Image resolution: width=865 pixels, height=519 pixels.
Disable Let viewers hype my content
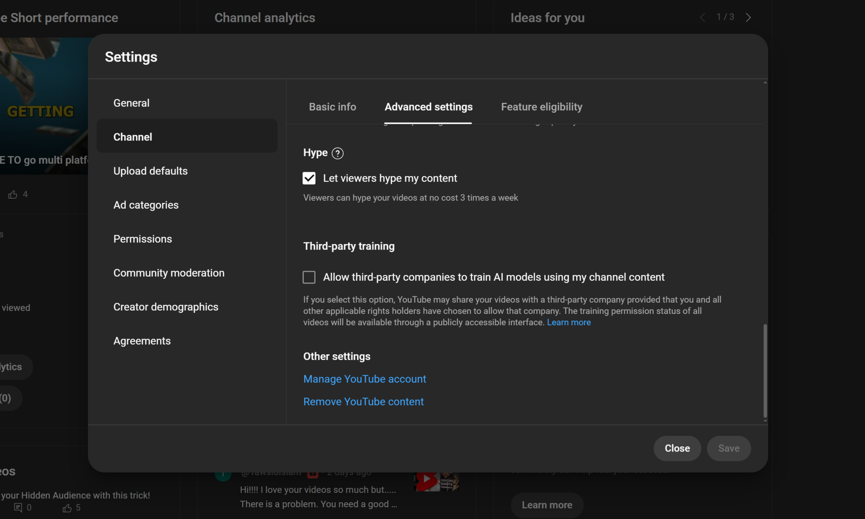click(309, 178)
